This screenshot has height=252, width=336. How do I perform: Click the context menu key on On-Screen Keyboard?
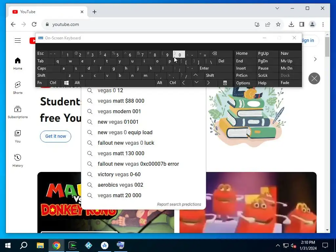point(225,83)
